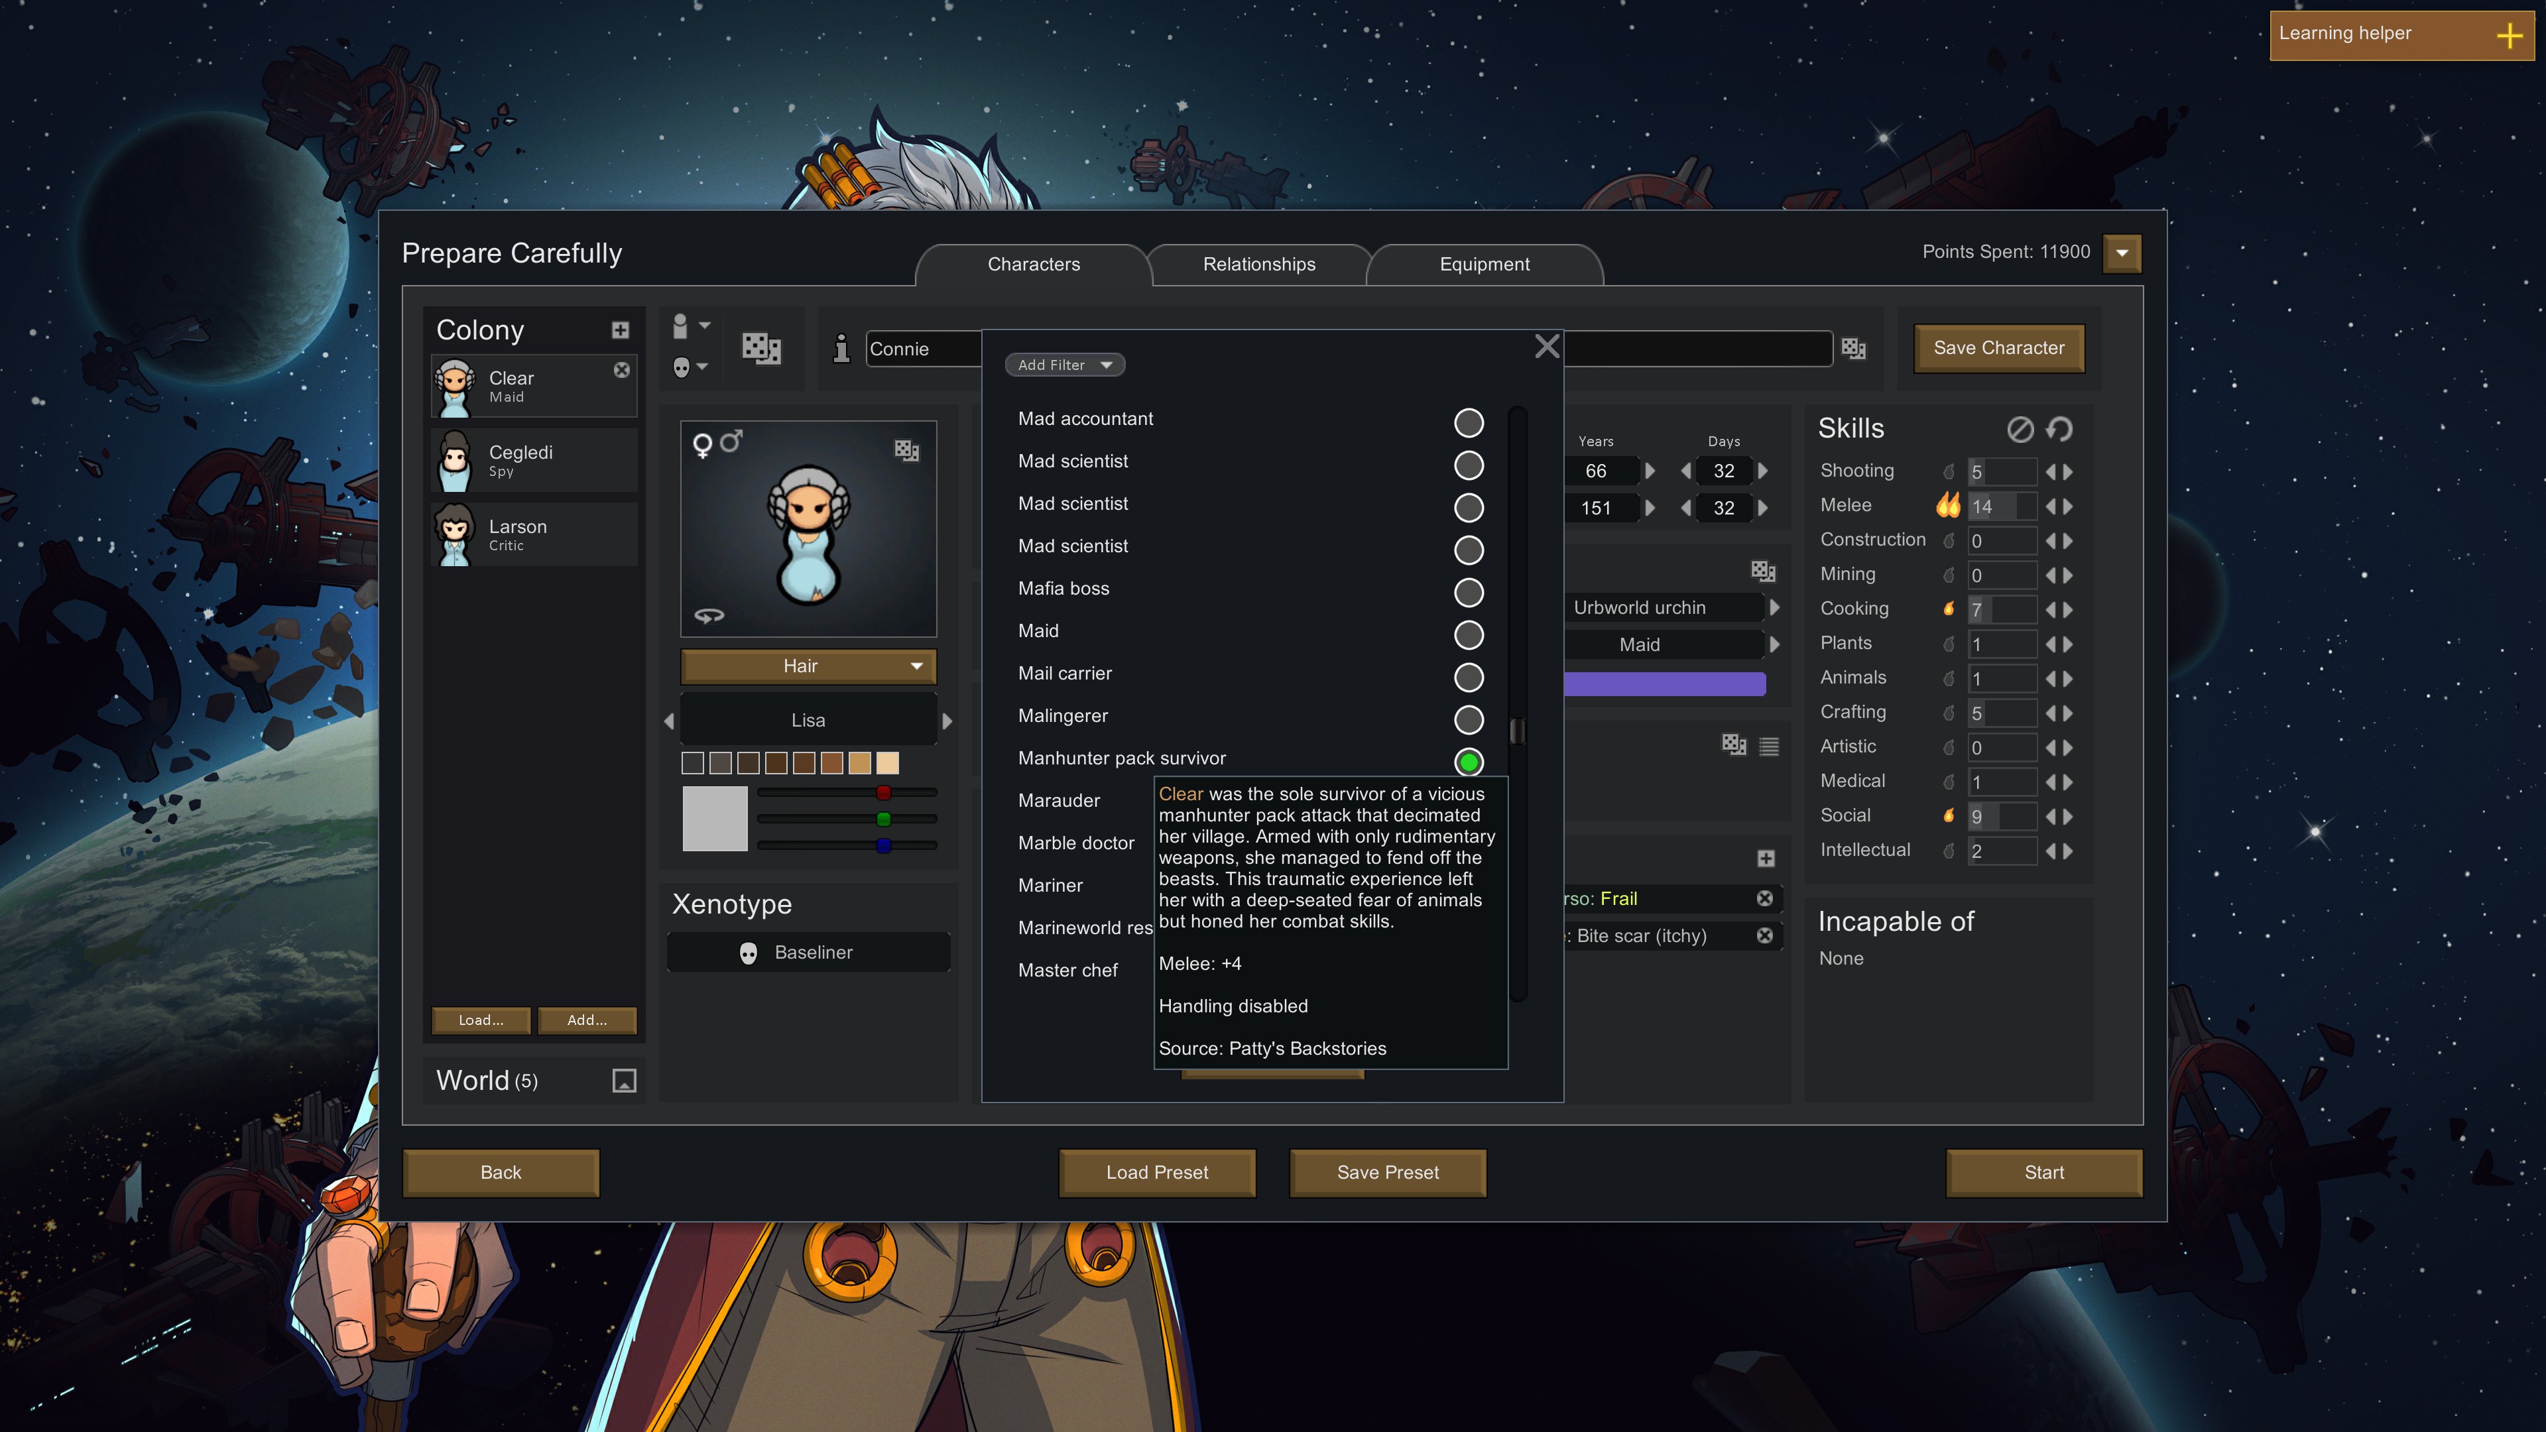Change Cooking passion flame icon
Viewport: 2546px width, 1432px height.
coord(1948,609)
